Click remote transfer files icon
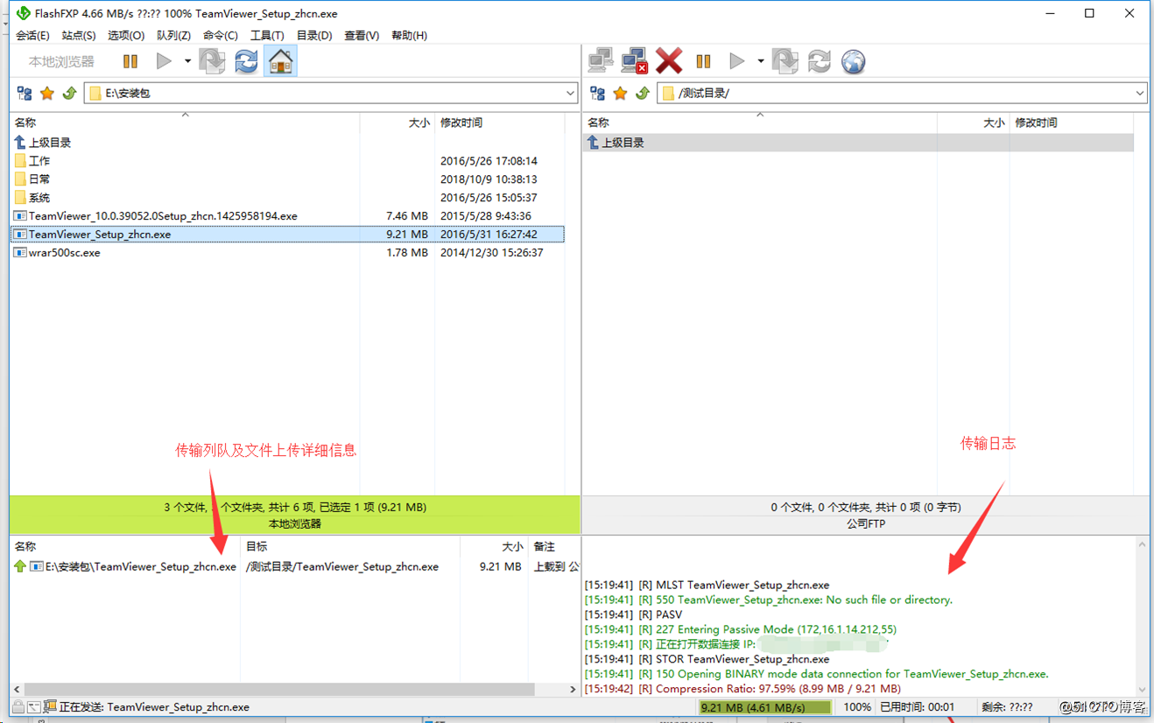Screen dimensions: 1154x723 (785, 61)
